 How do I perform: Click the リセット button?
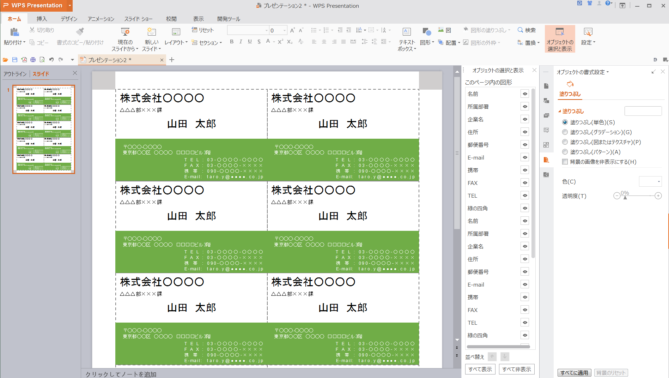coord(203,30)
